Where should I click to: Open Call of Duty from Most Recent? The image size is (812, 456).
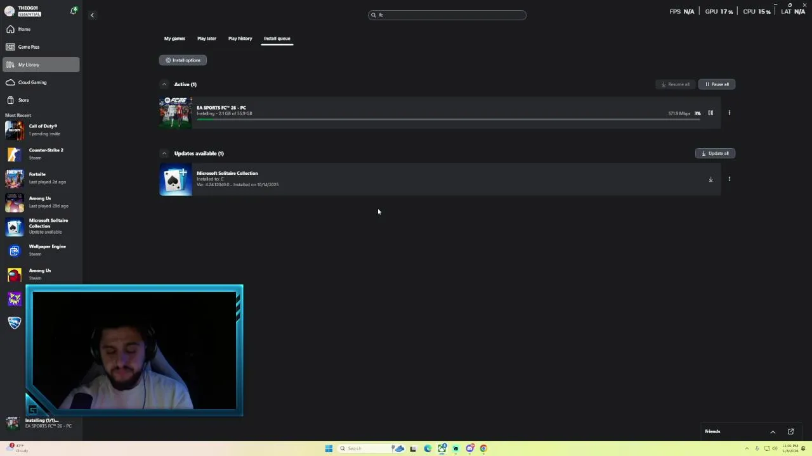pyautogui.click(x=41, y=130)
